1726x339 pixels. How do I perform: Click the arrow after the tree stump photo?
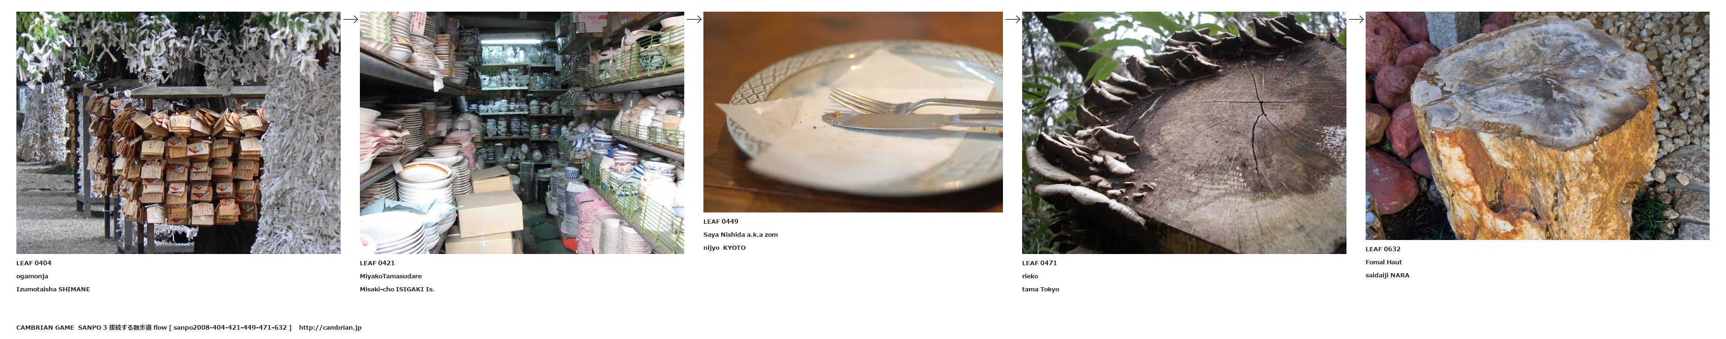pyautogui.click(x=1356, y=20)
